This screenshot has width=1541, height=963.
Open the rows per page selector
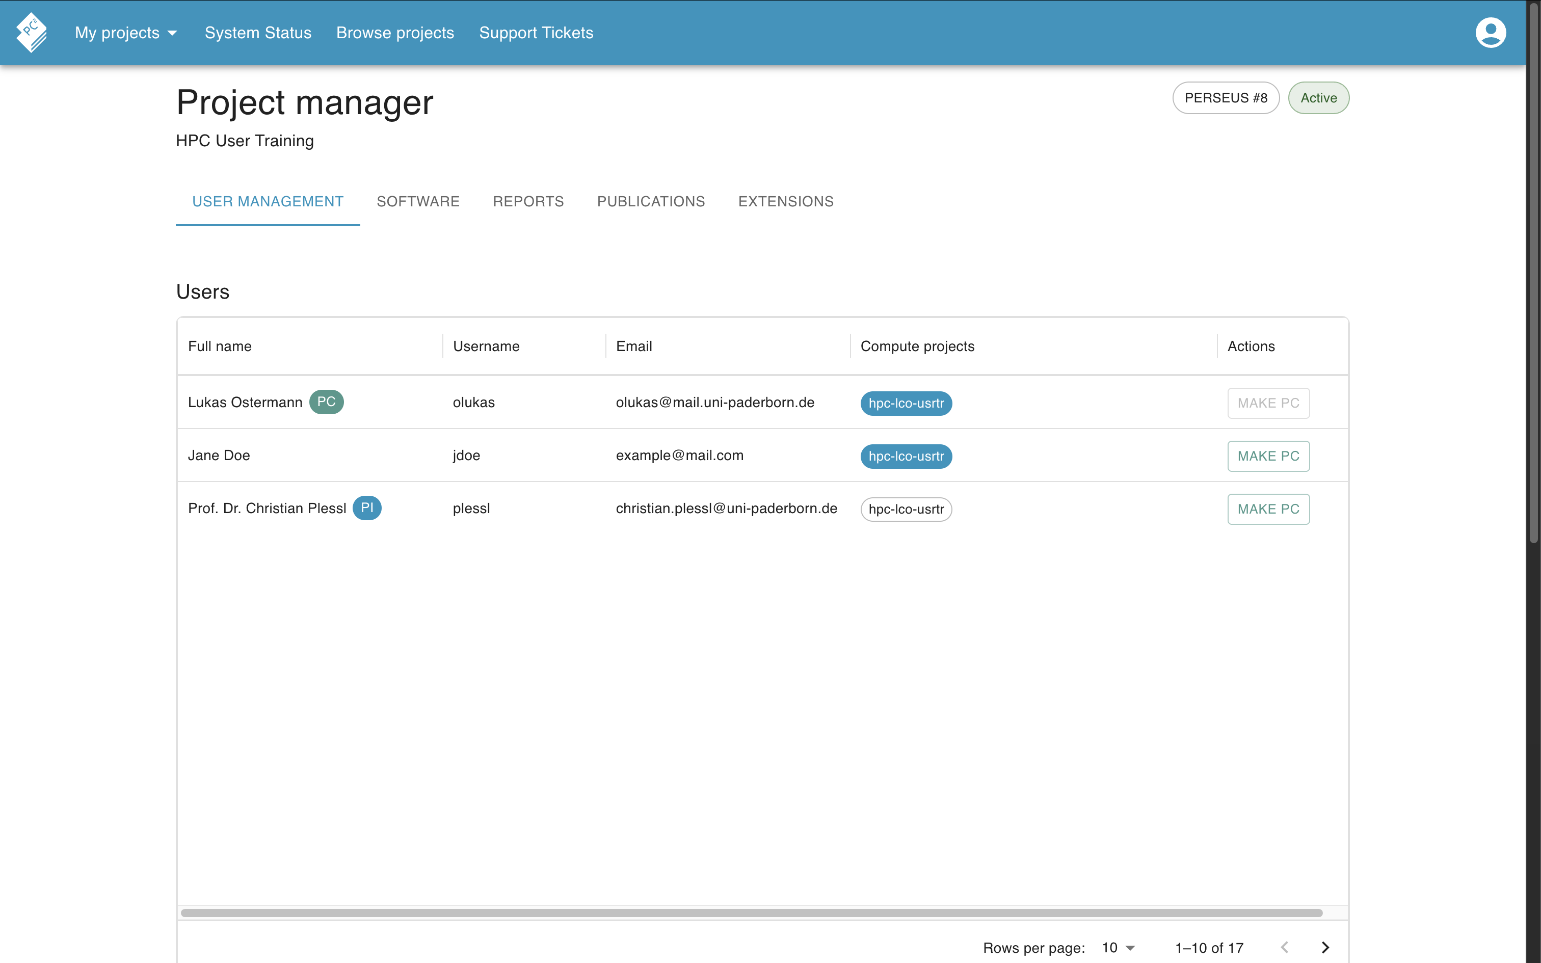[1118, 948]
